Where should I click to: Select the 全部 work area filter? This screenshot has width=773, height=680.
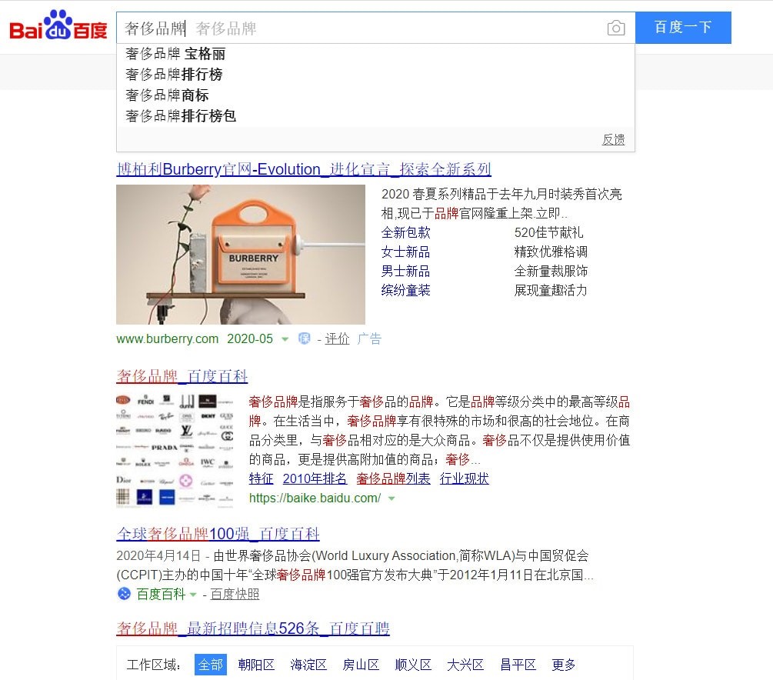click(211, 665)
